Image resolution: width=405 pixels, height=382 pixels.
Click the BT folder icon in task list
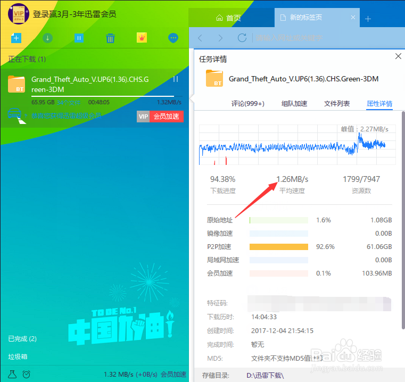(16, 84)
